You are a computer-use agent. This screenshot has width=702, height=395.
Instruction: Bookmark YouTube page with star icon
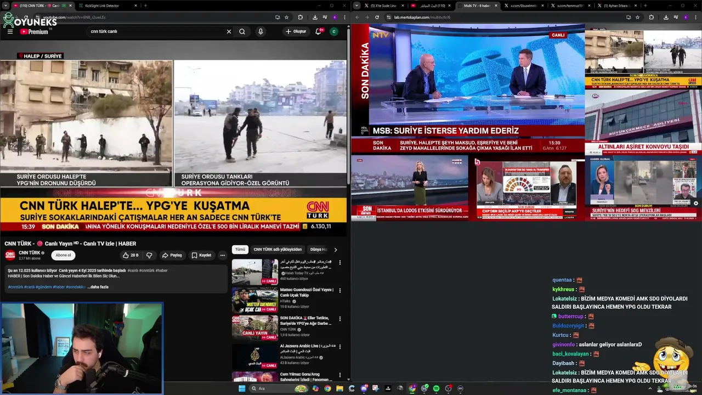pyautogui.click(x=286, y=17)
